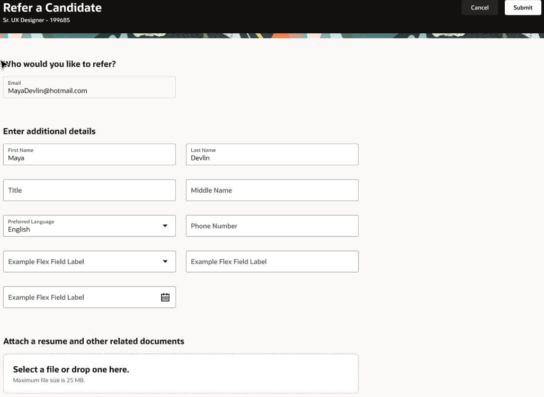Click the 'Refer a Candidate' heading
This screenshot has width=544, height=397.
(52, 7)
